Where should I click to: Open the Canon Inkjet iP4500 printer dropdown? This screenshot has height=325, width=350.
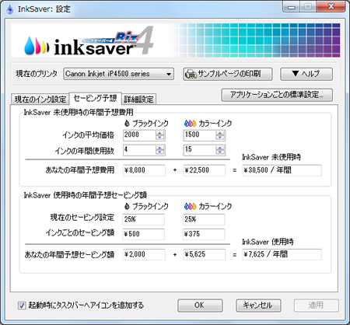coord(118,74)
